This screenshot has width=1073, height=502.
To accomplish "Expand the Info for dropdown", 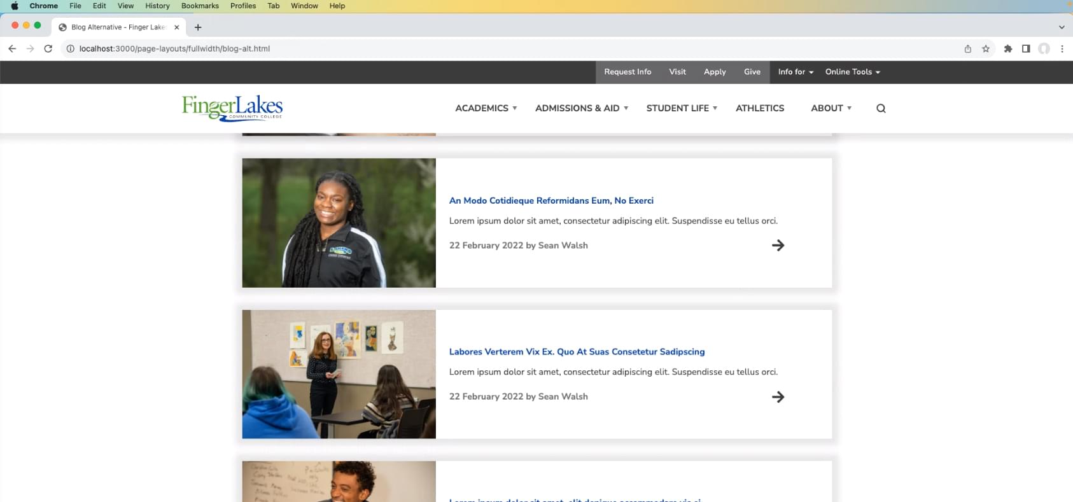I will pos(796,72).
